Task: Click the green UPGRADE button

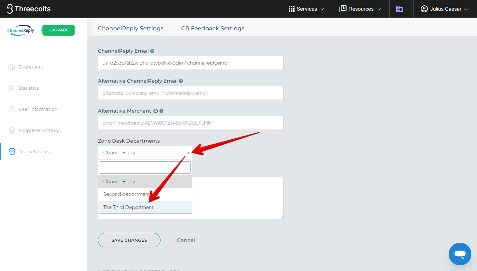Action: pos(58,30)
